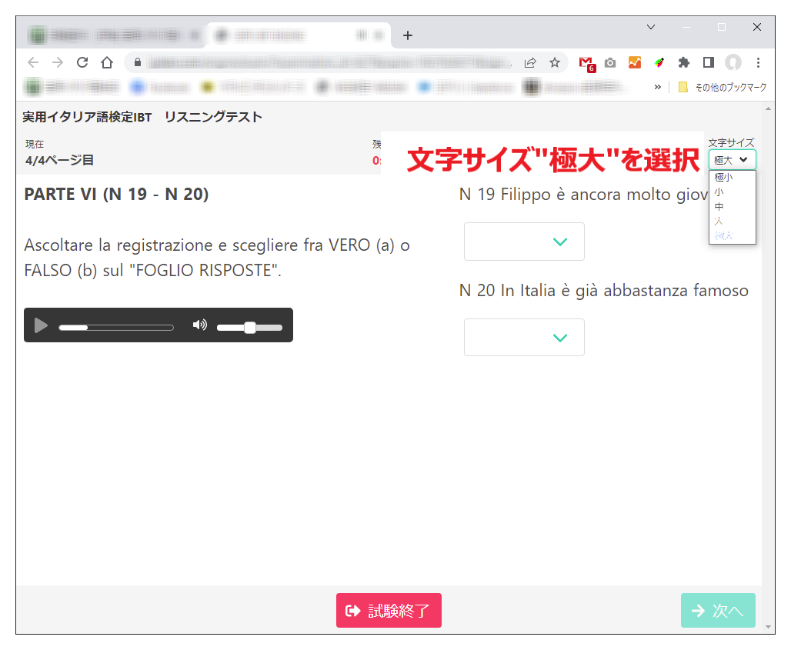Click the 現在 label
The image size is (791, 650).
click(35, 144)
